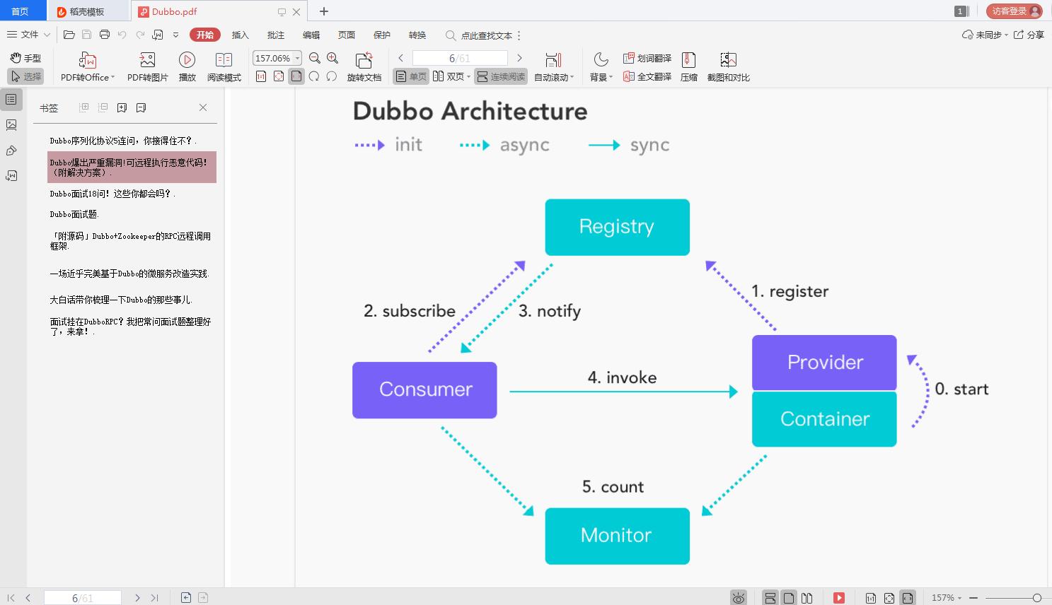Screen dimensions: 1052x605
Task: Start slideshow with 播放 icon
Action: (x=187, y=60)
